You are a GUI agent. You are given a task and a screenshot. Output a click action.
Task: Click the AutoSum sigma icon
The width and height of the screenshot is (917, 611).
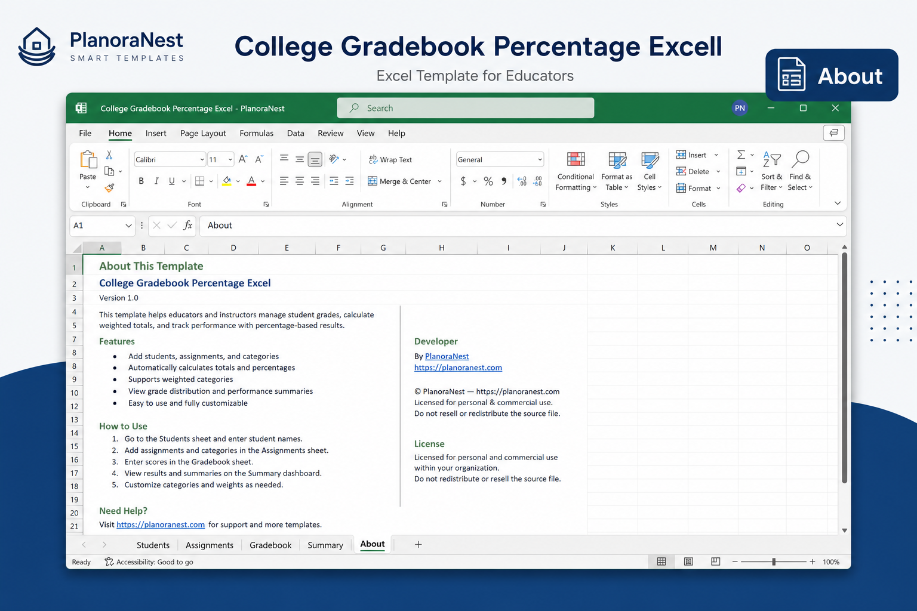point(741,155)
